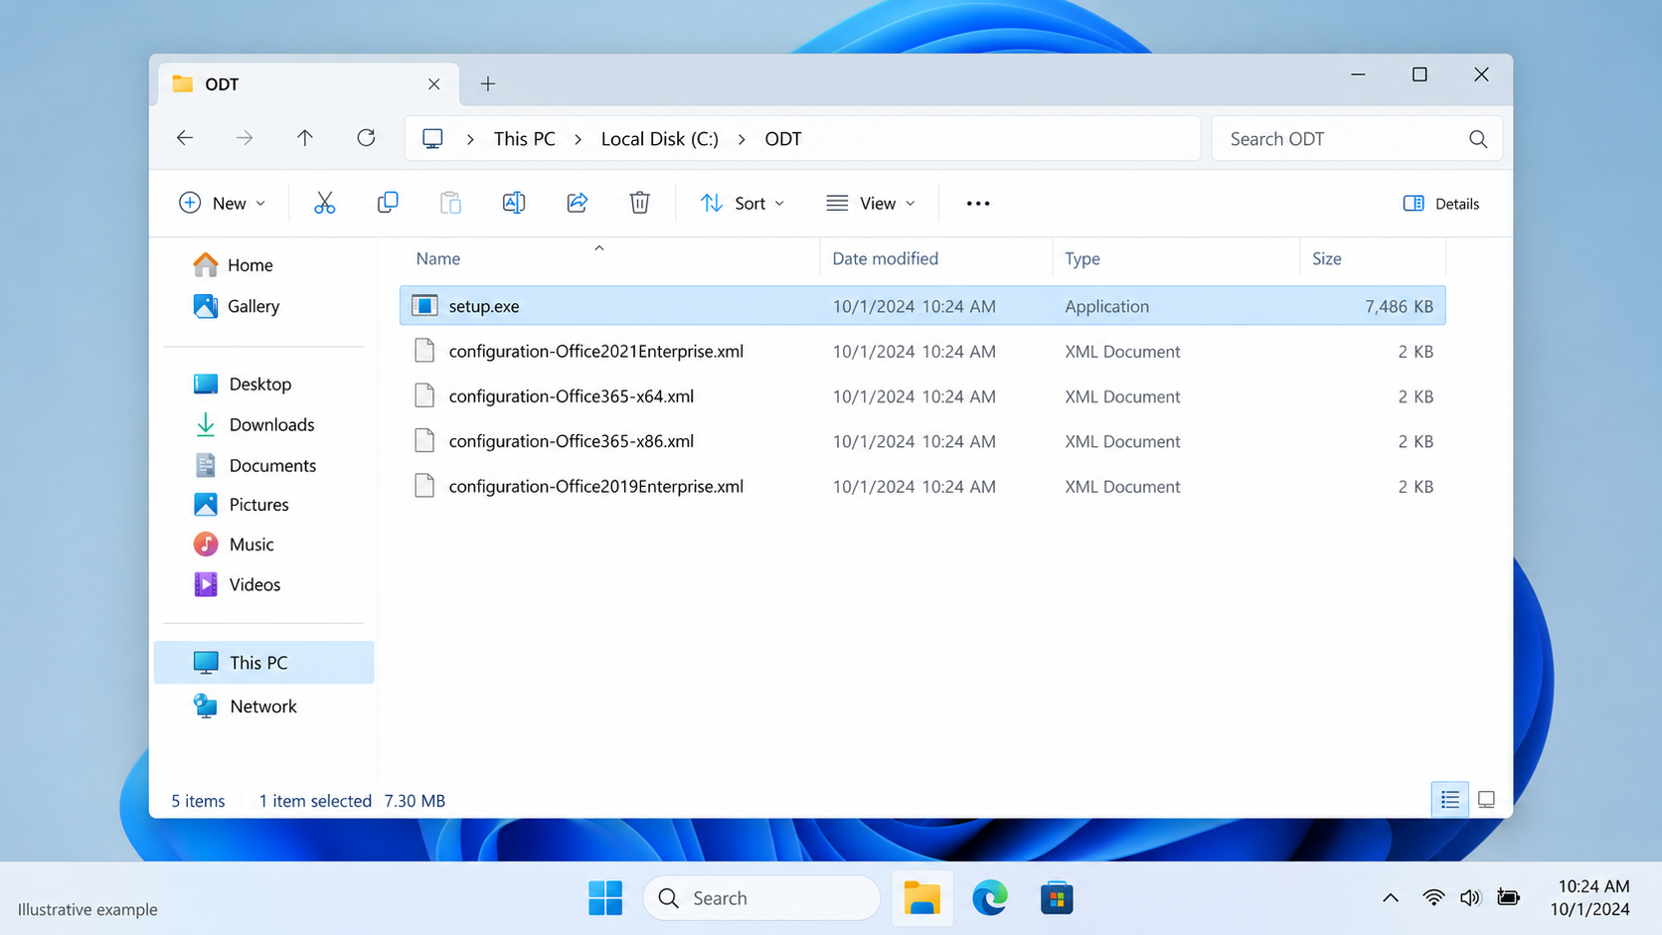This screenshot has width=1662, height=935.
Task: Click the Paste clipboard icon
Action: 450,203
